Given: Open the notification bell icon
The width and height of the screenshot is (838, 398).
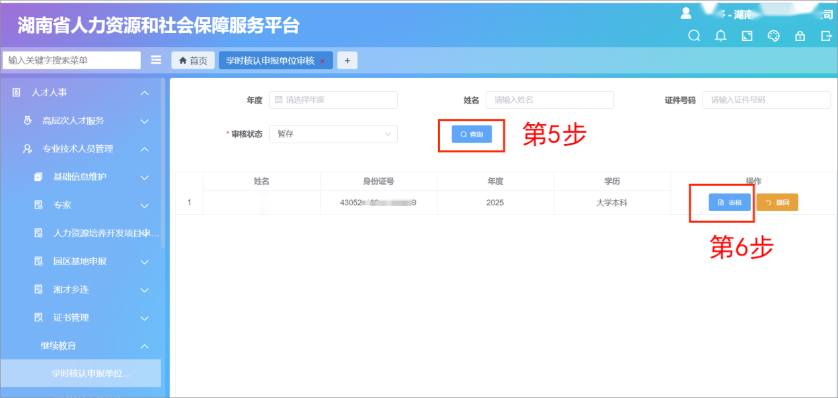Looking at the screenshot, I should tap(720, 36).
